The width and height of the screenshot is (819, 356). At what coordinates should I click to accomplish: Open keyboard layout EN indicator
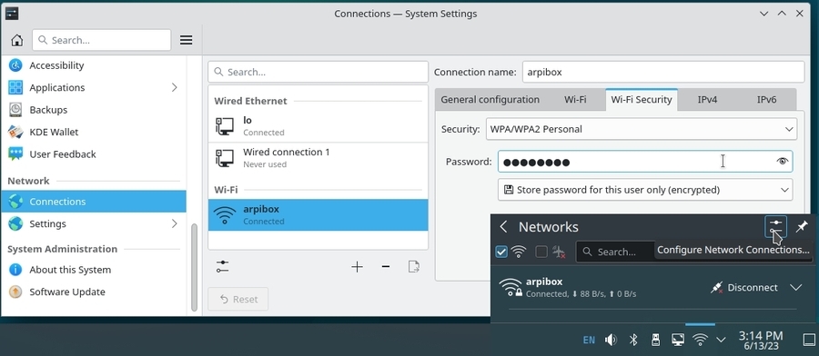[x=589, y=340]
